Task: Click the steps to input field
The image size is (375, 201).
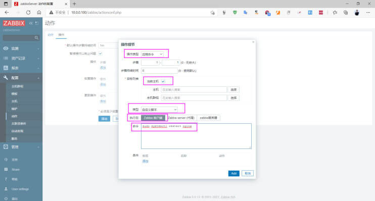Action: 171,63
